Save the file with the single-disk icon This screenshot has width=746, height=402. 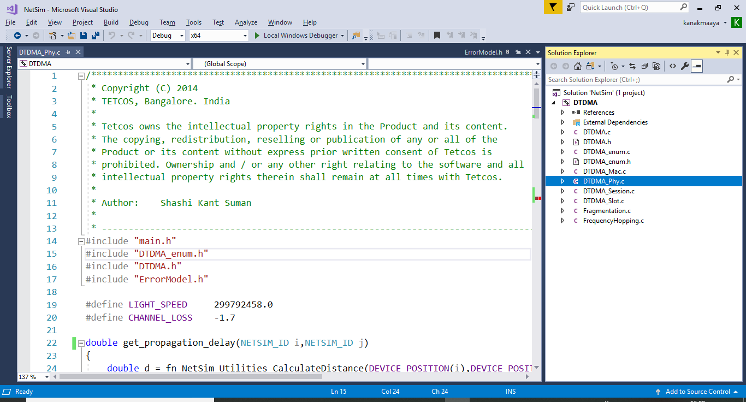84,36
